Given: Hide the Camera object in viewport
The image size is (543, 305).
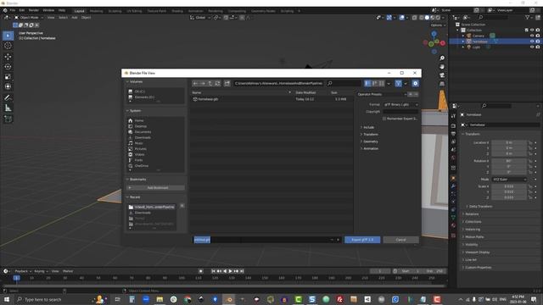Looking at the screenshot, I should 532,36.
